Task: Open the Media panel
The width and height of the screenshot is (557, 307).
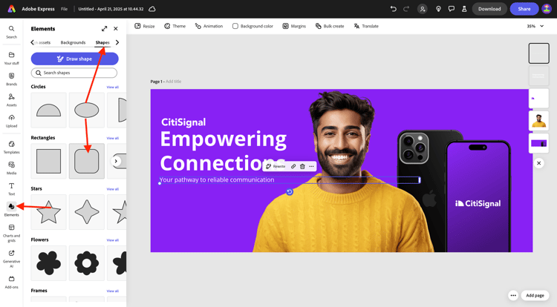Action: [x=11, y=168]
